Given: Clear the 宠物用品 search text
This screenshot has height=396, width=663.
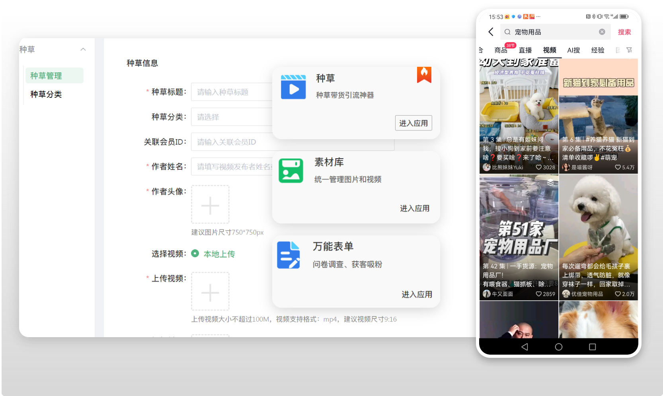Looking at the screenshot, I should coord(602,32).
